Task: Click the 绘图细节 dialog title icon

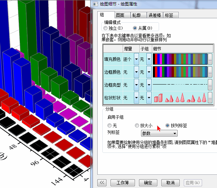Action: pos(95,4)
